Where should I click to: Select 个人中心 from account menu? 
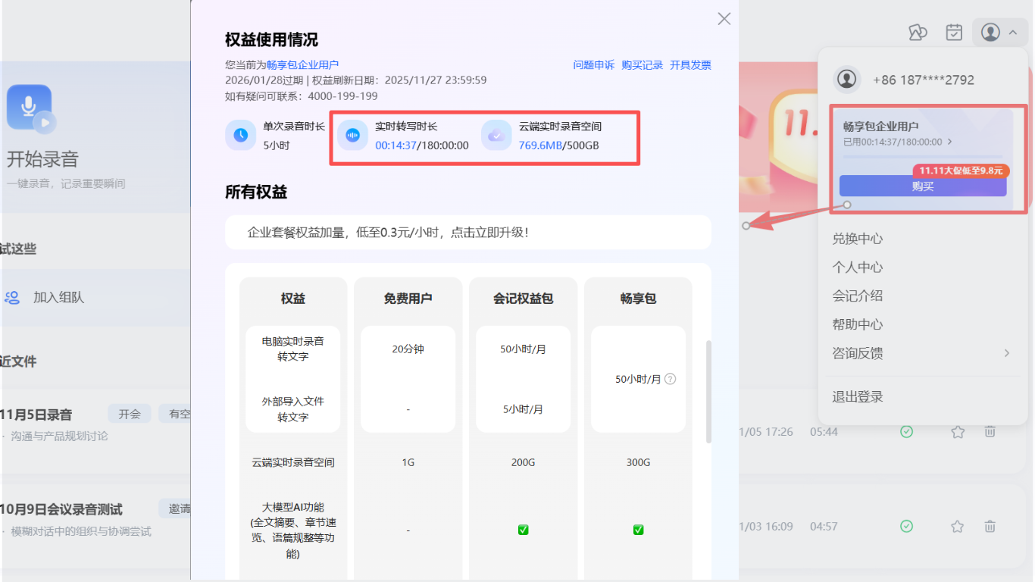pyautogui.click(x=857, y=267)
